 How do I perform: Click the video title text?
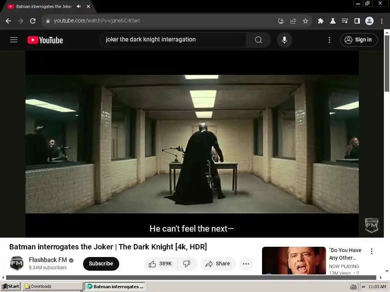[108, 247]
